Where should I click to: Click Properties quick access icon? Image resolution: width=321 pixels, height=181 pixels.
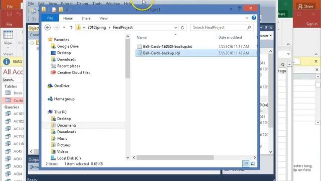point(54,10)
